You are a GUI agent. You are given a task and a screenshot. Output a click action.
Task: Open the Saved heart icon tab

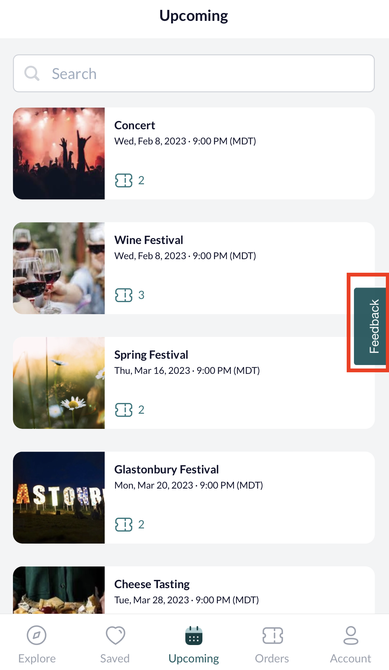115,635
